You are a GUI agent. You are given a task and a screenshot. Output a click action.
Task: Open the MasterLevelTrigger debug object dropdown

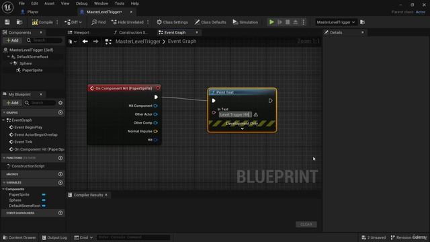336,22
